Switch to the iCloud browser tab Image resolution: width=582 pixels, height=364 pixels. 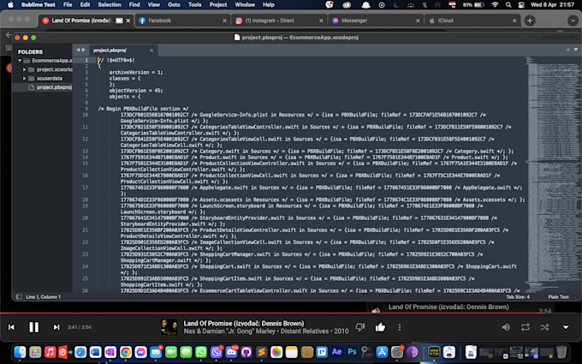pyautogui.click(x=472, y=21)
